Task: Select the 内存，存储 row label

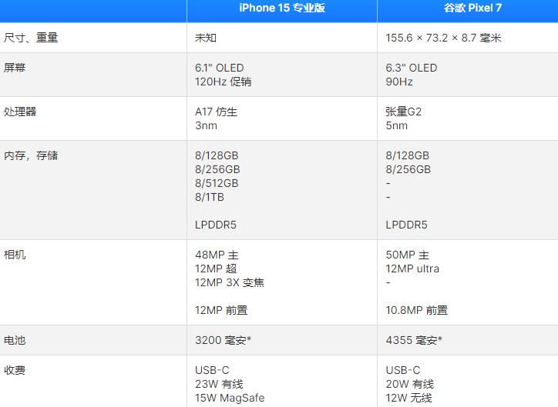Action: tap(31, 155)
